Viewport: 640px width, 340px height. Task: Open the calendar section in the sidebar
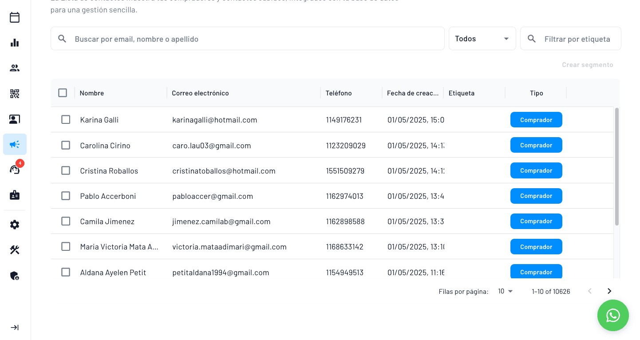coord(15,17)
